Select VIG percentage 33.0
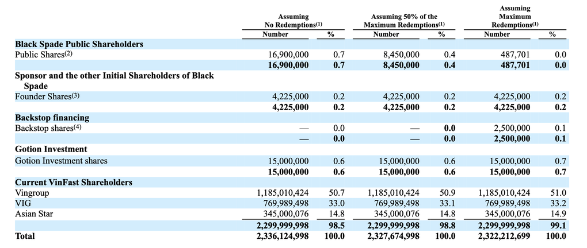This screenshot has width=587, height=248. tap(337, 204)
